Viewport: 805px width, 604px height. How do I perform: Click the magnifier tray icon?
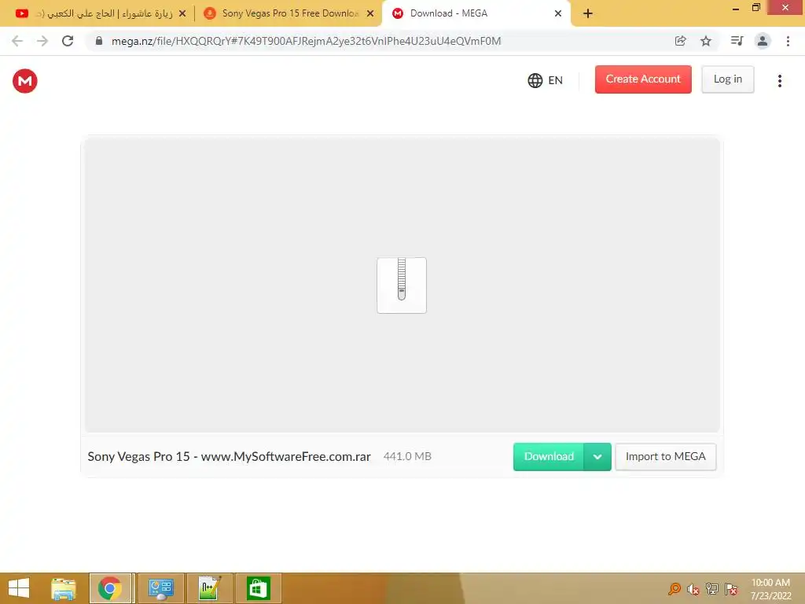point(674,589)
